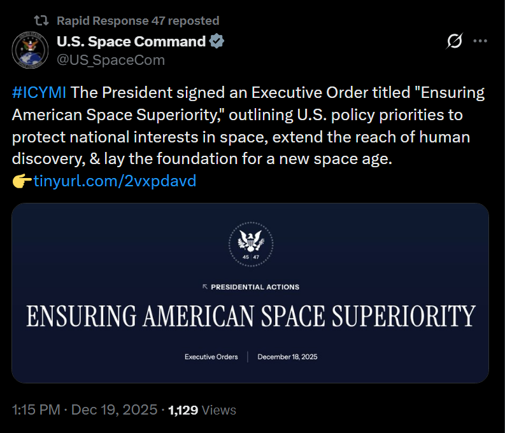This screenshot has width=505, height=433.
Task: Click the pointing hand emoji
Action: coord(22,182)
